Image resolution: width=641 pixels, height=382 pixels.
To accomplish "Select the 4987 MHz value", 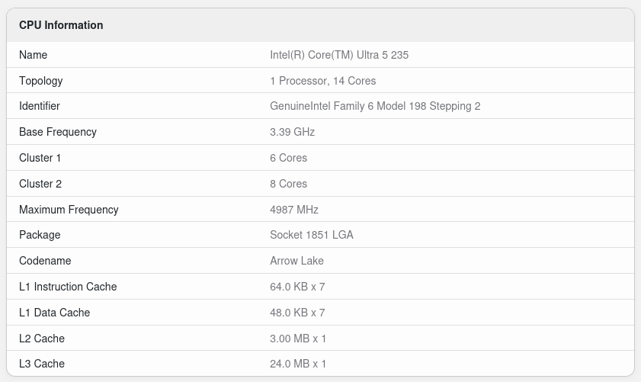I will pyautogui.click(x=294, y=210).
